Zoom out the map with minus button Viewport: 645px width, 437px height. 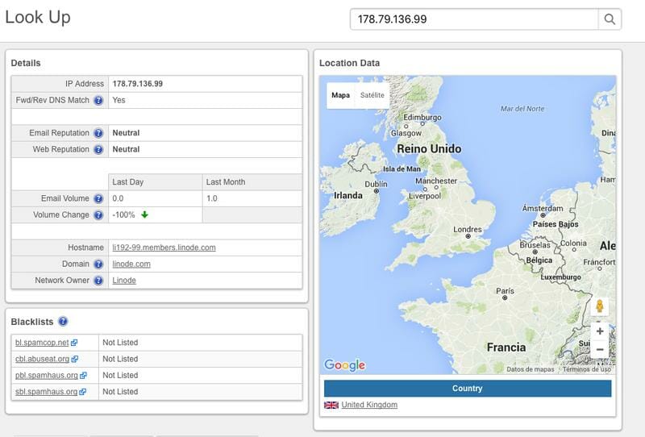(600, 349)
